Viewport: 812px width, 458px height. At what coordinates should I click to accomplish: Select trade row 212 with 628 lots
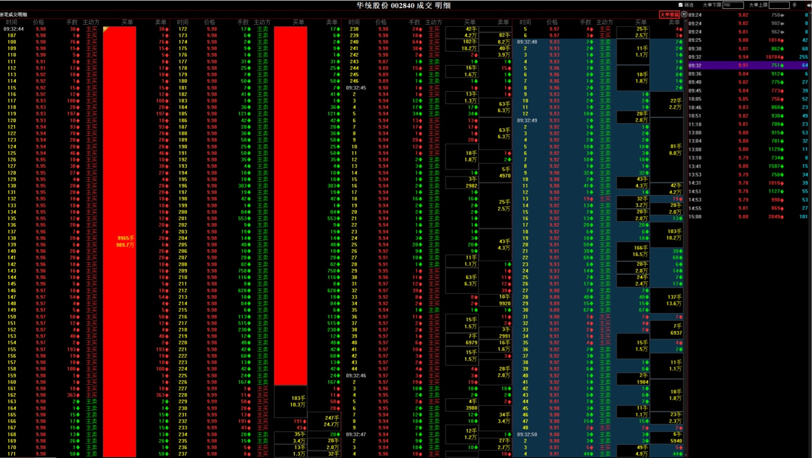[257, 290]
